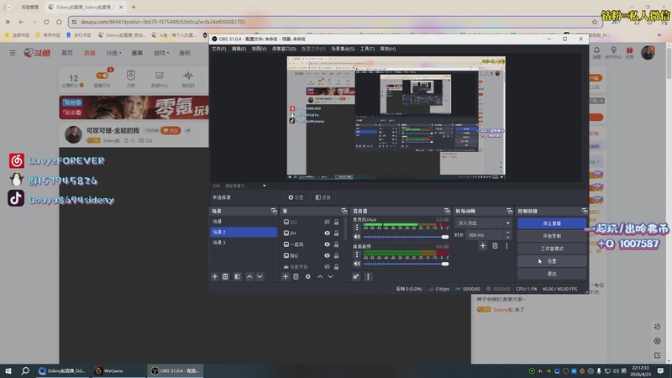
Task: Open Douyu 消息 bell notifications icon
Action: point(596,52)
